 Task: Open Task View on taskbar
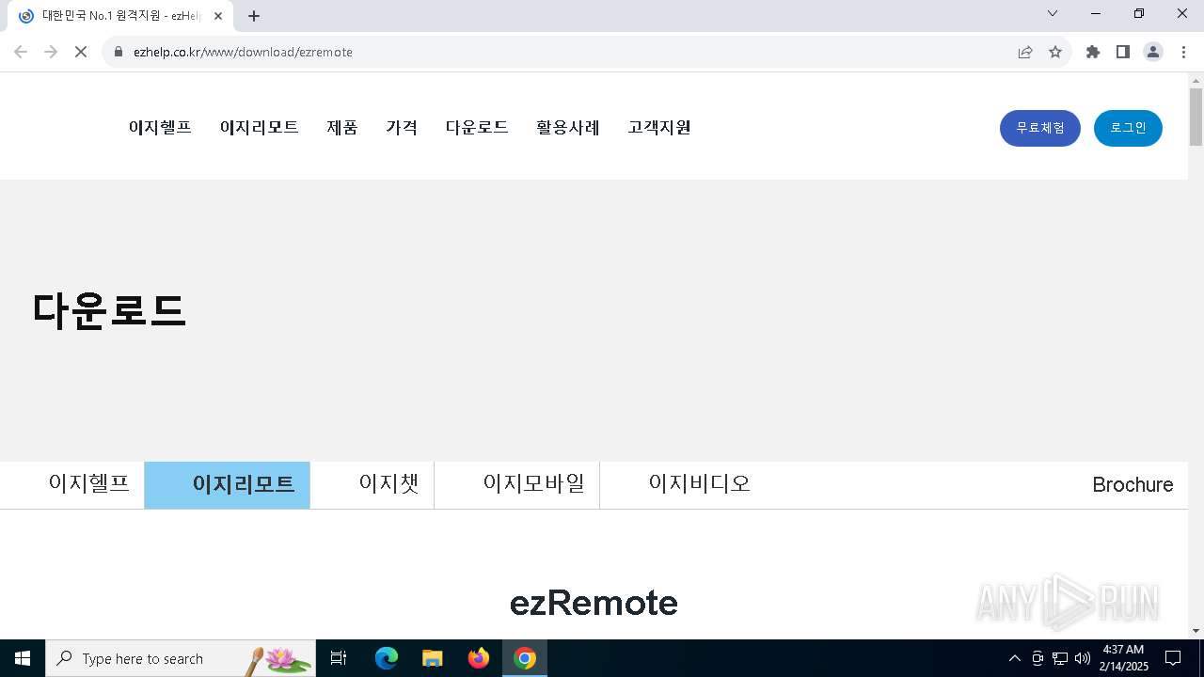339,658
